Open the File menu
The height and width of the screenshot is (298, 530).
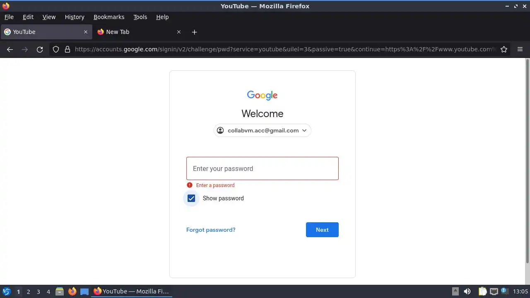click(9, 17)
